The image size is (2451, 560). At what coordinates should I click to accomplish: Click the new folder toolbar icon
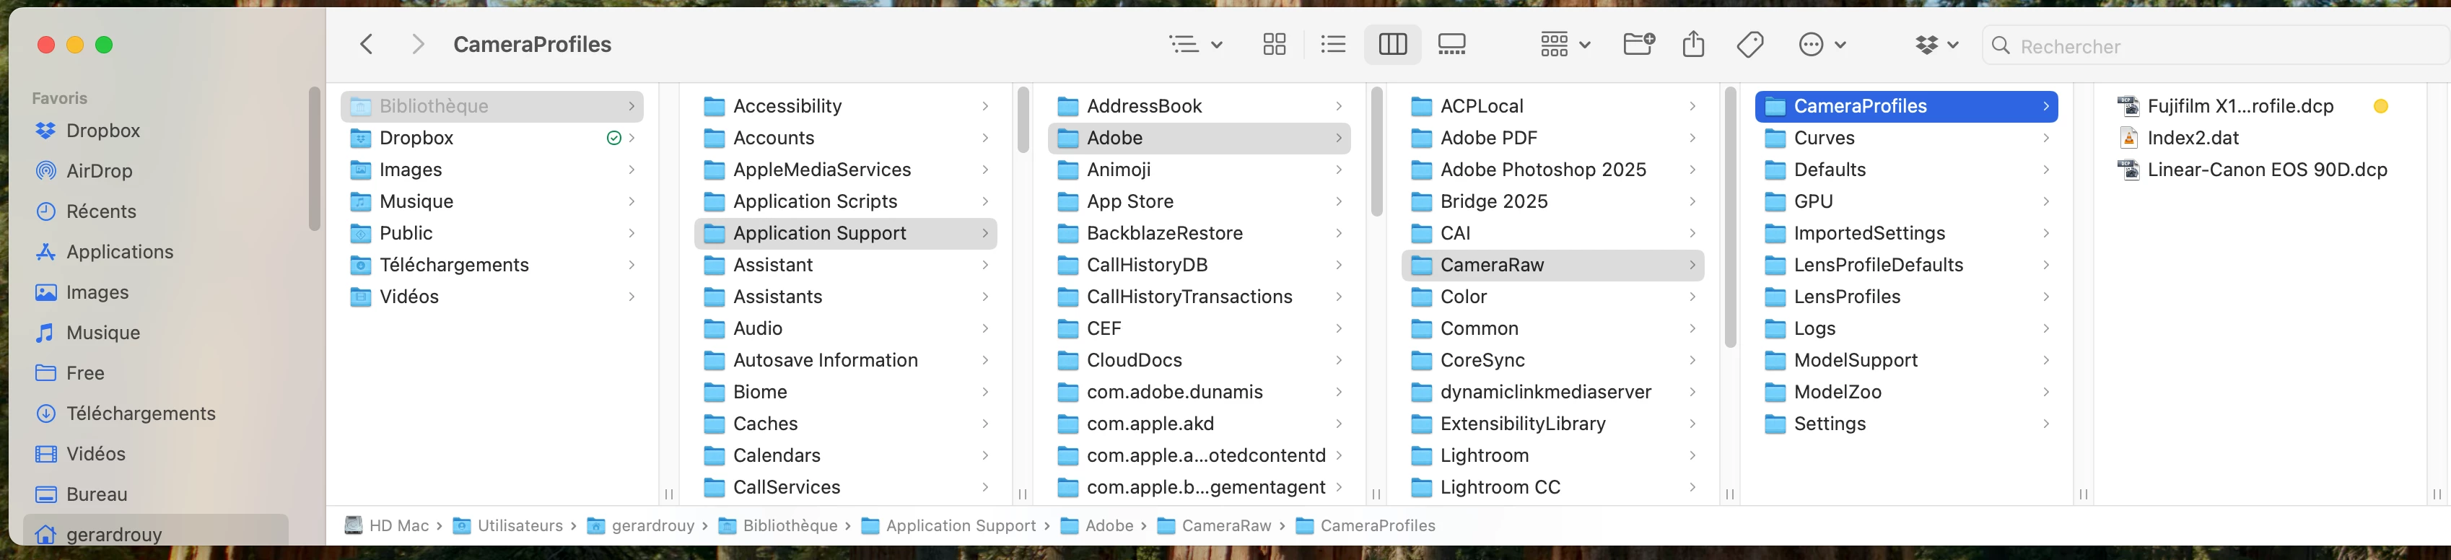tap(1638, 45)
